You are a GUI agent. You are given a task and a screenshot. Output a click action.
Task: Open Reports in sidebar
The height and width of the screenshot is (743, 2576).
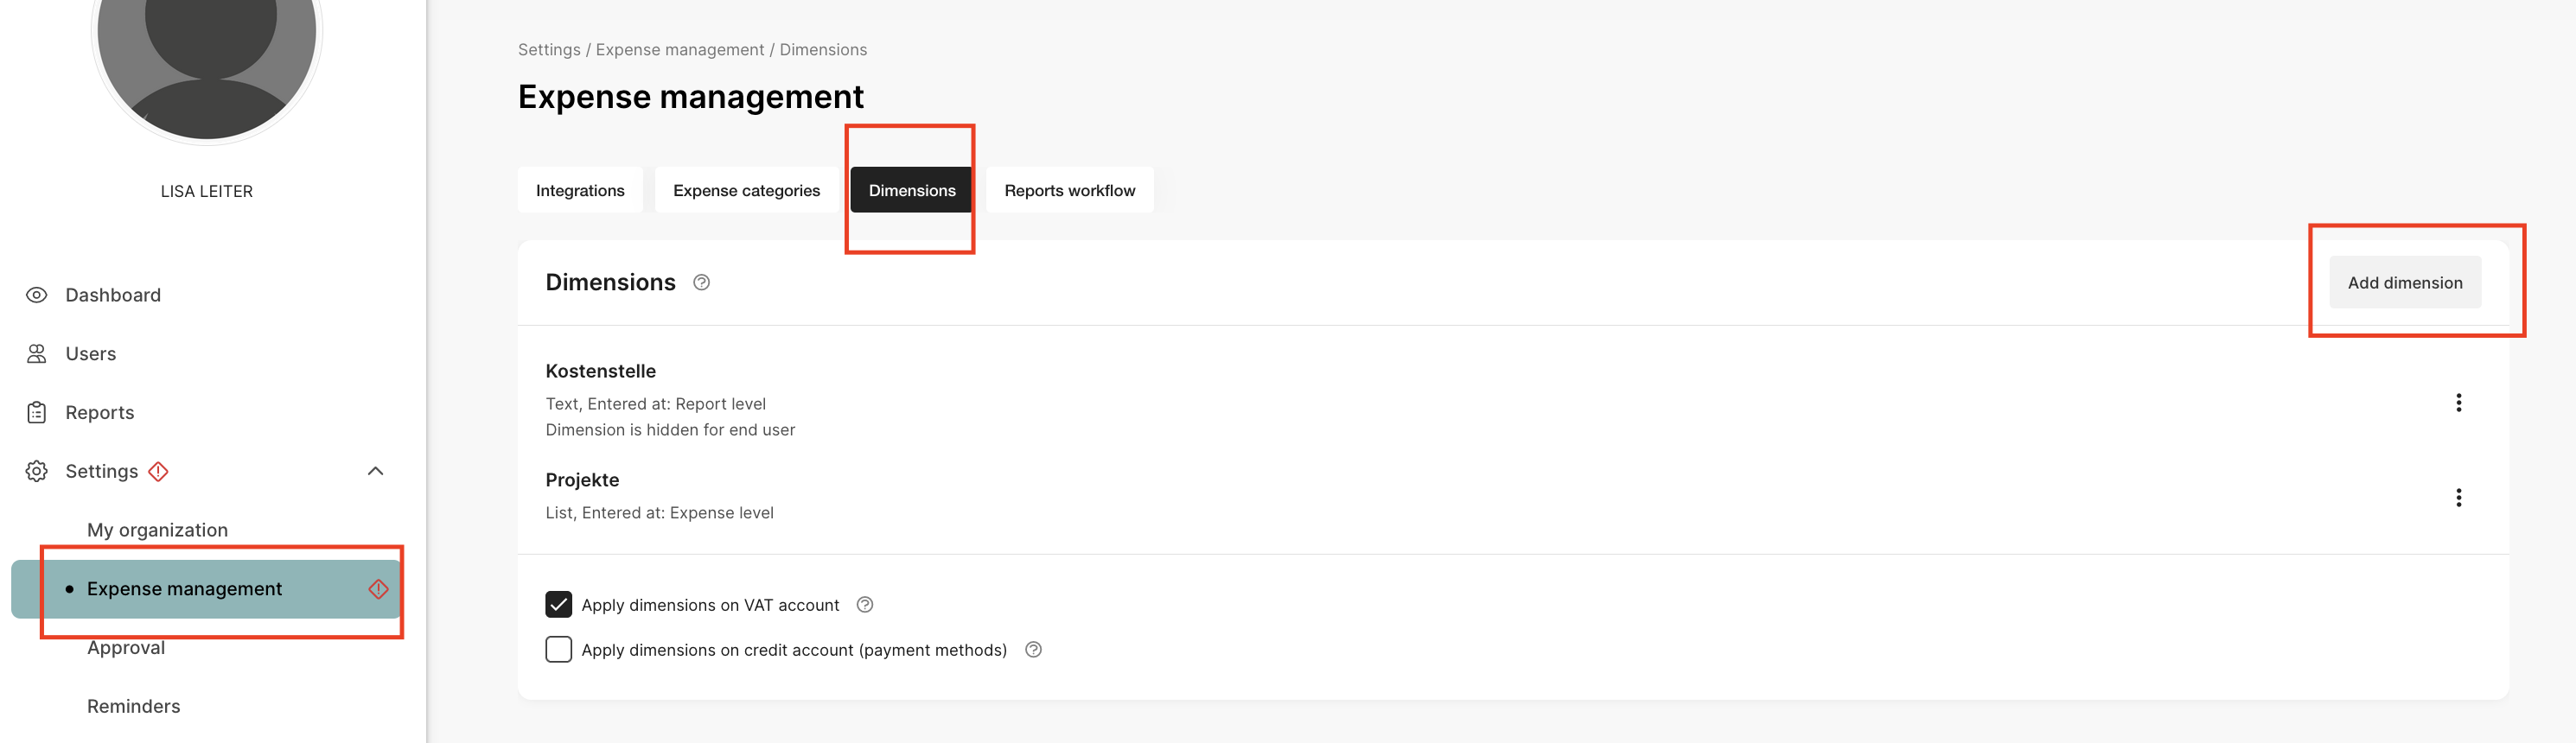tap(100, 412)
